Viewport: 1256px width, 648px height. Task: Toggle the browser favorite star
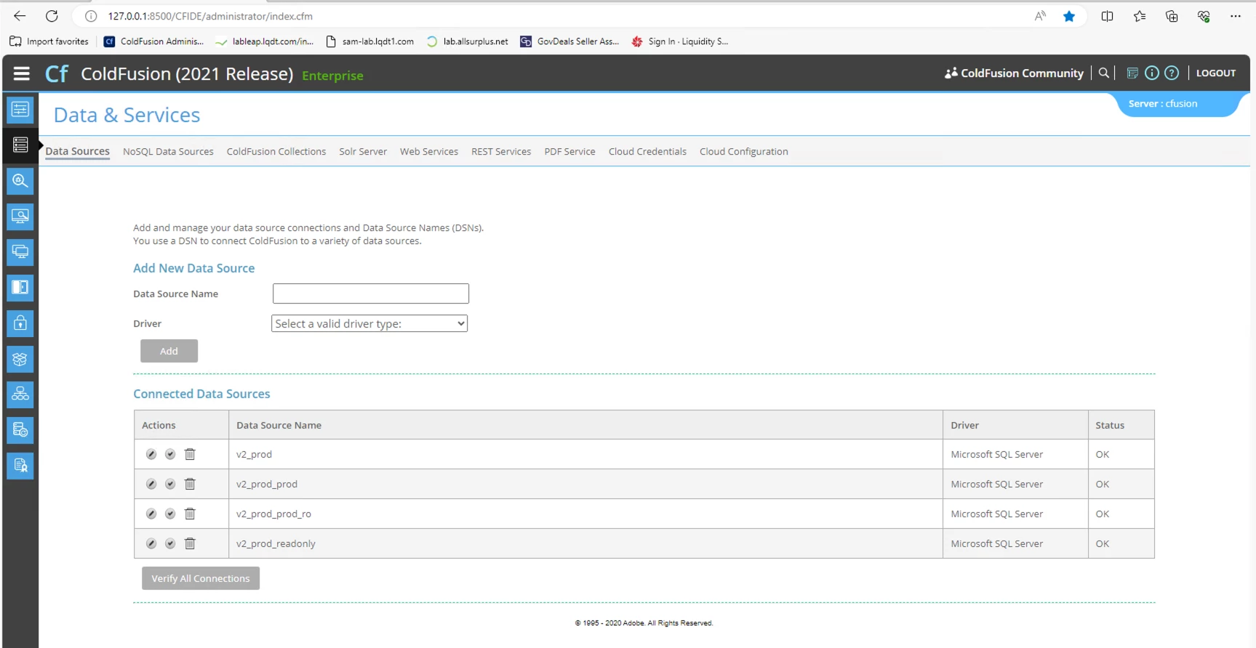[1069, 16]
